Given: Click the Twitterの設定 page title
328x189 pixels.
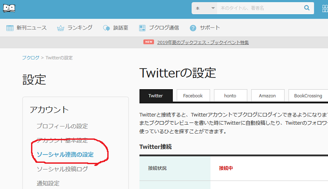Looking at the screenshot, I should click(x=178, y=73).
